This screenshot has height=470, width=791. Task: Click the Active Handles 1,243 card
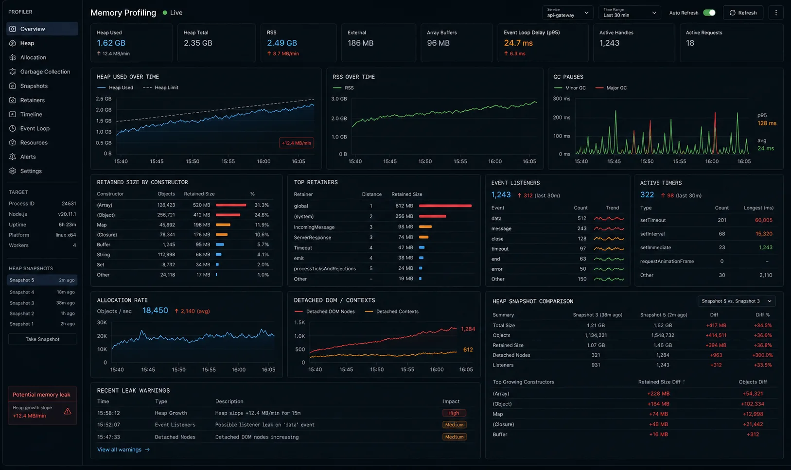[634, 43]
